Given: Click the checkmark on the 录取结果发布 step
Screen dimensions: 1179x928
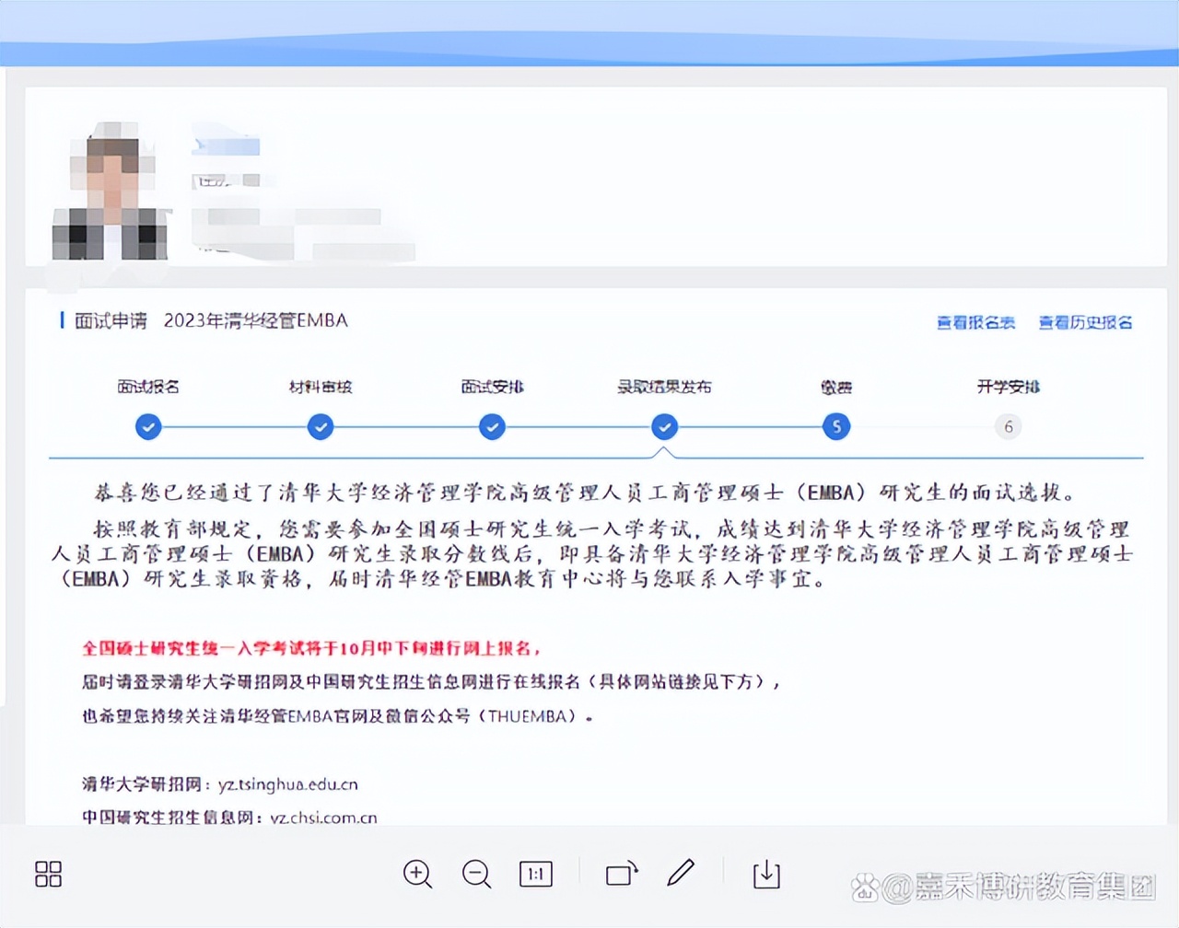Looking at the screenshot, I should tap(665, 426).
